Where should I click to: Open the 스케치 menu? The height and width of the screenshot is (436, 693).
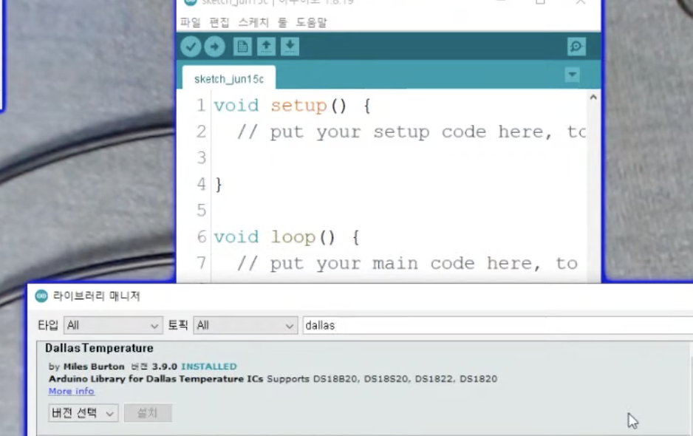pyautogui.click(x=253, y=22)
